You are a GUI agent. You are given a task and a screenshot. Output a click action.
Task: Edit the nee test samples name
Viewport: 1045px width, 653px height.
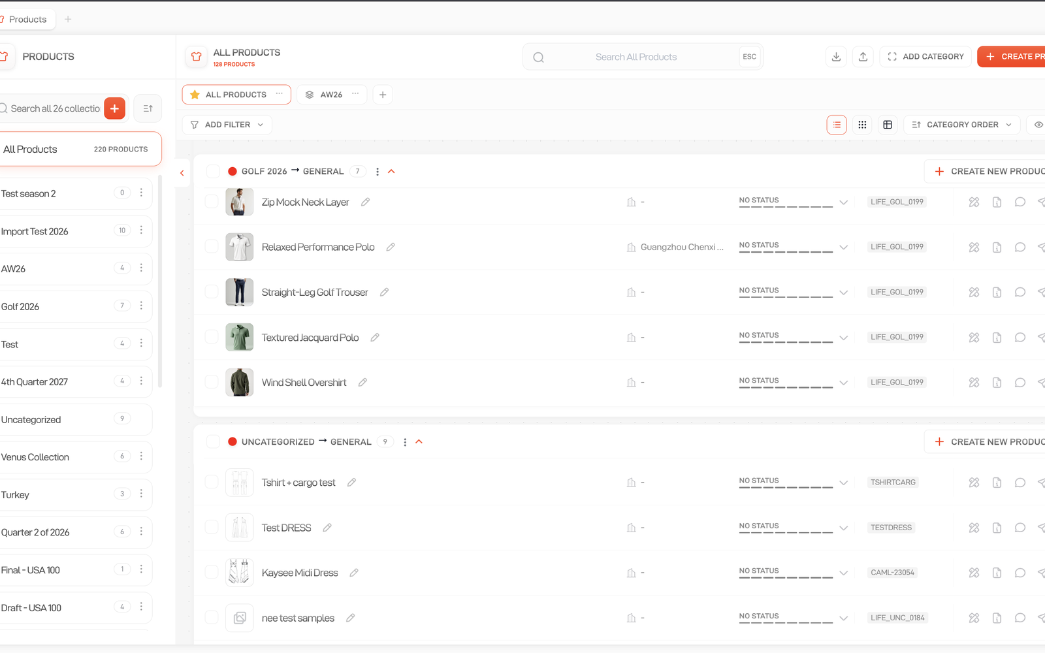point(351,618)
